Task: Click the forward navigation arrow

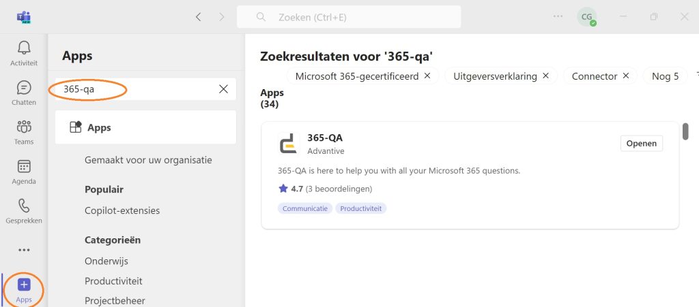Action: point(222,17)
